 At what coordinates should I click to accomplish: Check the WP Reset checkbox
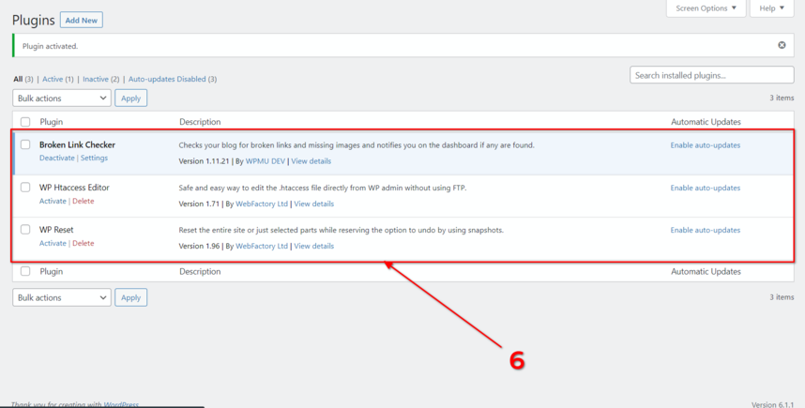pyautogui.click(x=25, y=230)
